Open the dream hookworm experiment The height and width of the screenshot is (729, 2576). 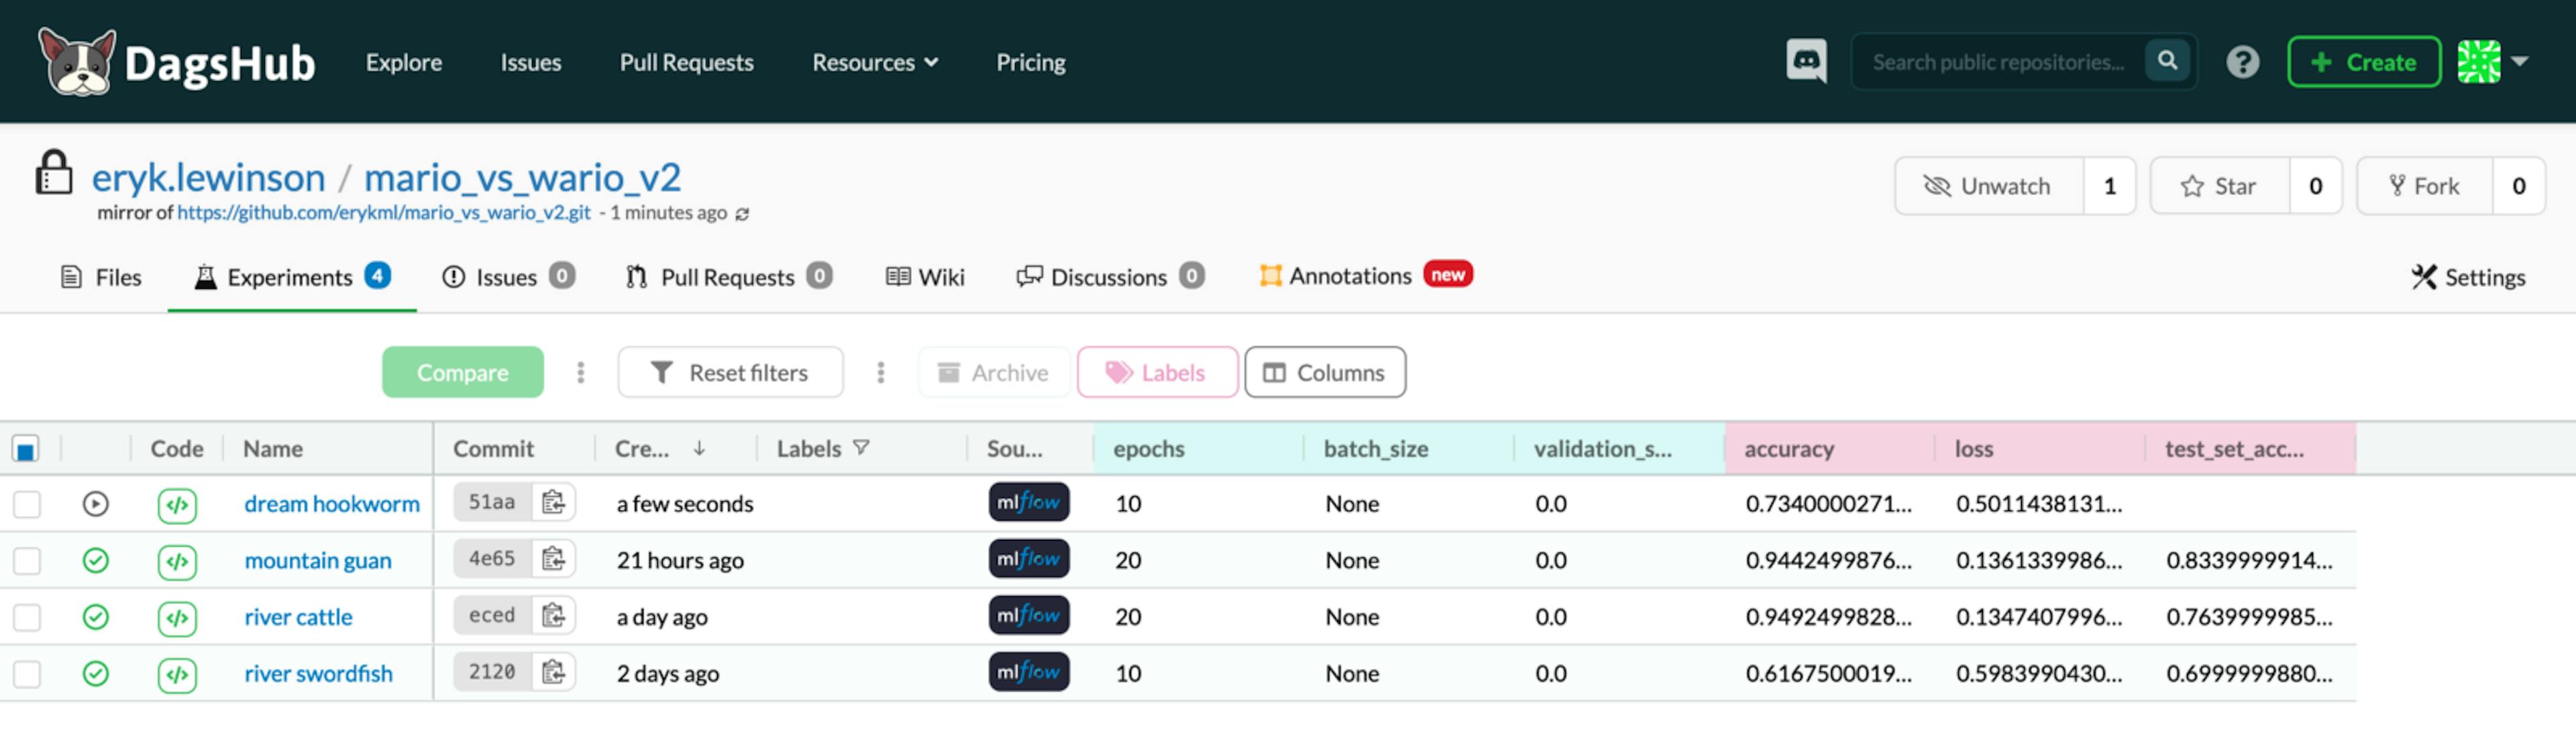(x=331, y=504)
